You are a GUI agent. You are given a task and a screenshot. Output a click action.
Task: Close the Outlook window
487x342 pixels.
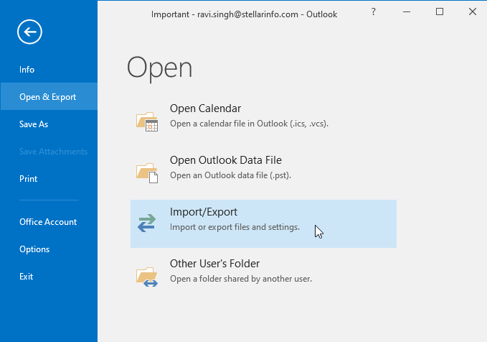click(x=471, y=11)
